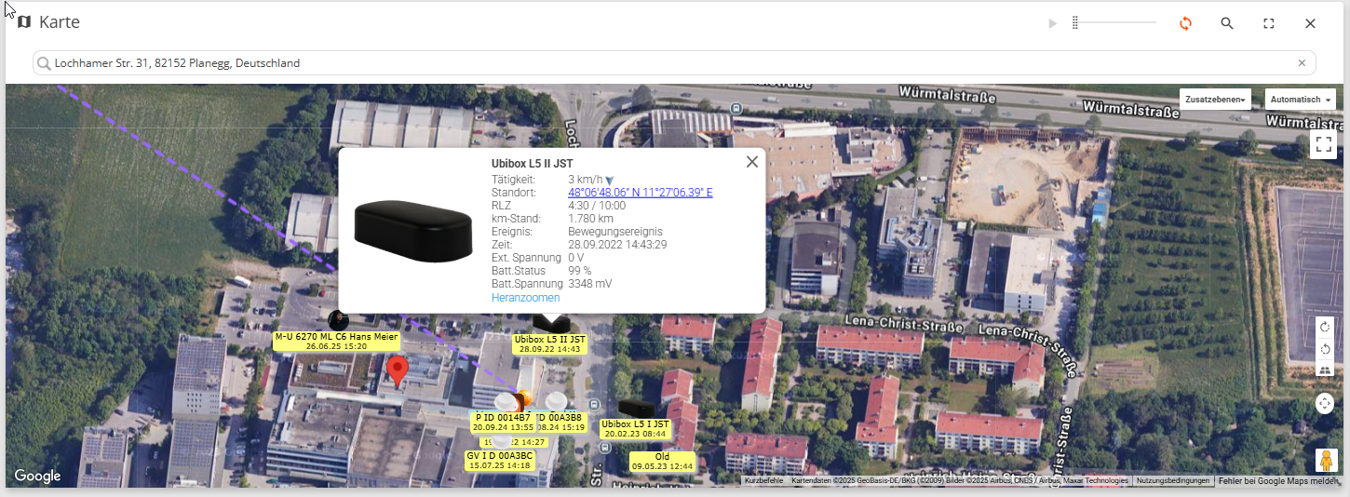Start route playback with play button
Screen dimensions: 1350x497
[x=1053, y=23]
